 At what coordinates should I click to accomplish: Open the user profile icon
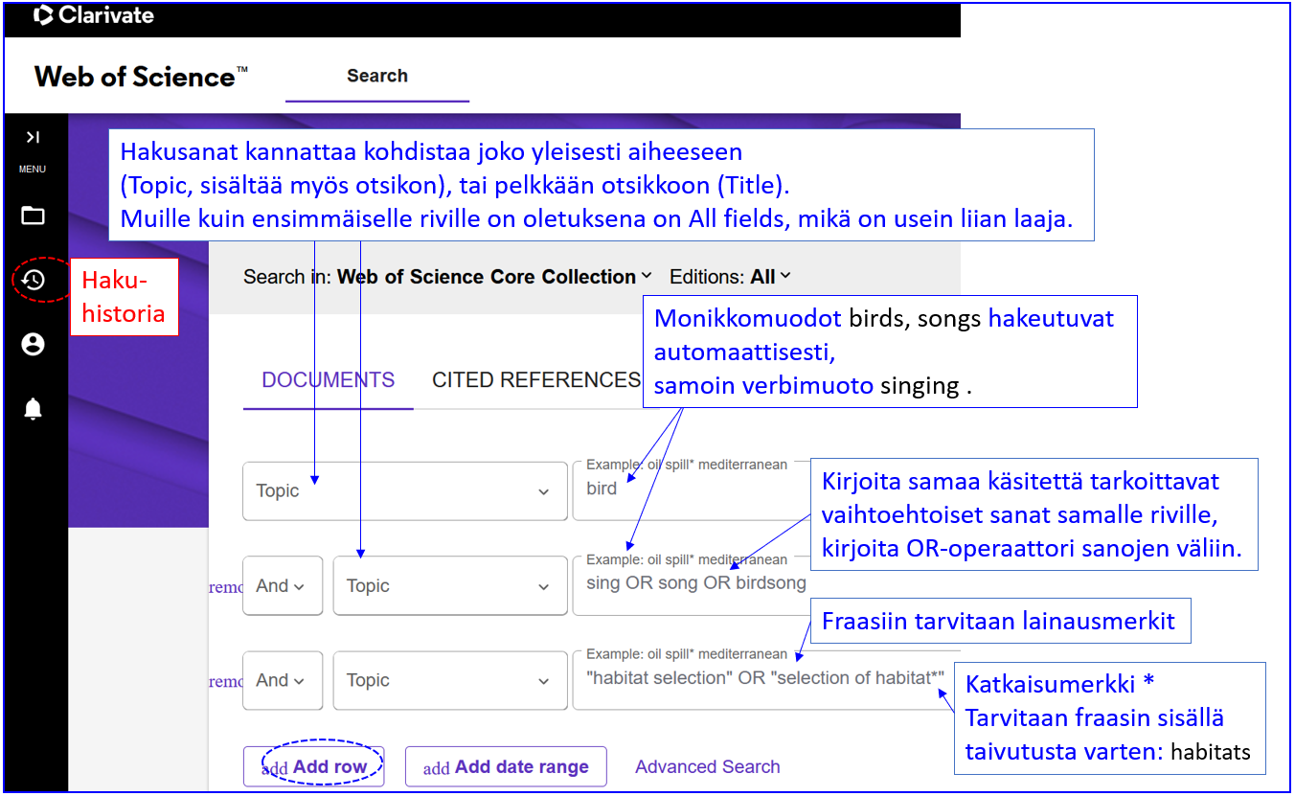click(33, 345)
